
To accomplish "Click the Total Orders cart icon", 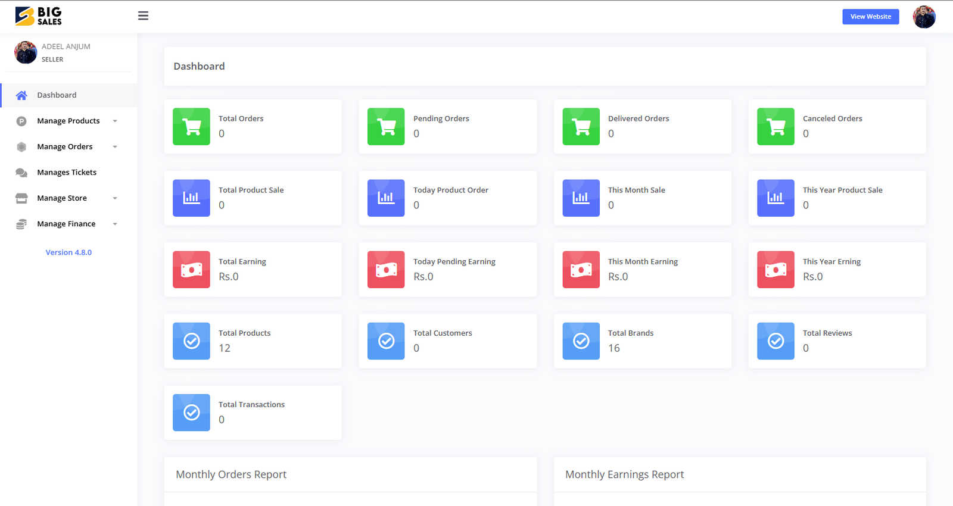I will point(191,127).
